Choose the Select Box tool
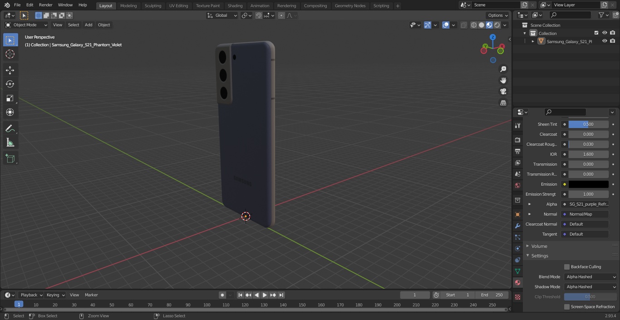The width and height of the screenshot is (620, 320). tap(10, 40)
